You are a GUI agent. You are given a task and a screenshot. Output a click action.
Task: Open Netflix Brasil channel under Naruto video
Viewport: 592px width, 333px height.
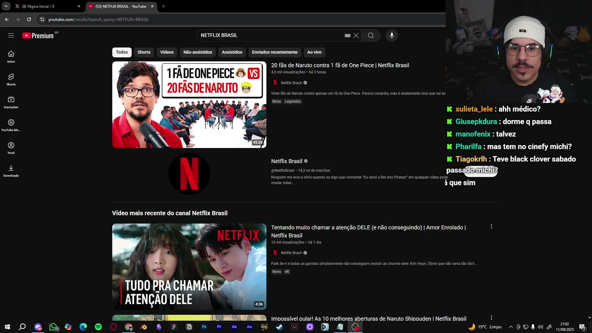[x=291, y=83]
